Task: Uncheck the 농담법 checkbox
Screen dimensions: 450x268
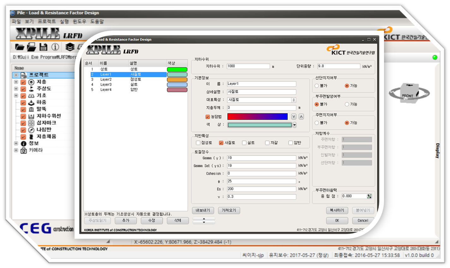Action: tap(207, 117)
